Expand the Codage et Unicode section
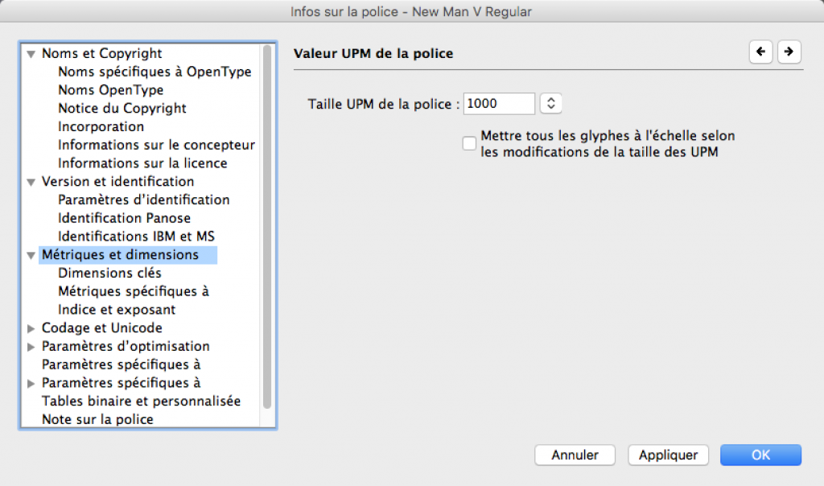The height and width of the screenshot is (486, 824). tap(31, 328)
